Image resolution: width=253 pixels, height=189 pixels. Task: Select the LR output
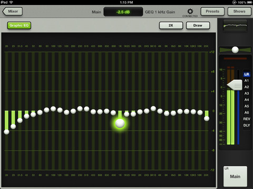point(247,75)
